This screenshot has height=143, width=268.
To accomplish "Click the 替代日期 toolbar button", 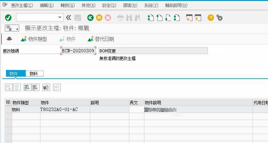I will click(101, 39).
